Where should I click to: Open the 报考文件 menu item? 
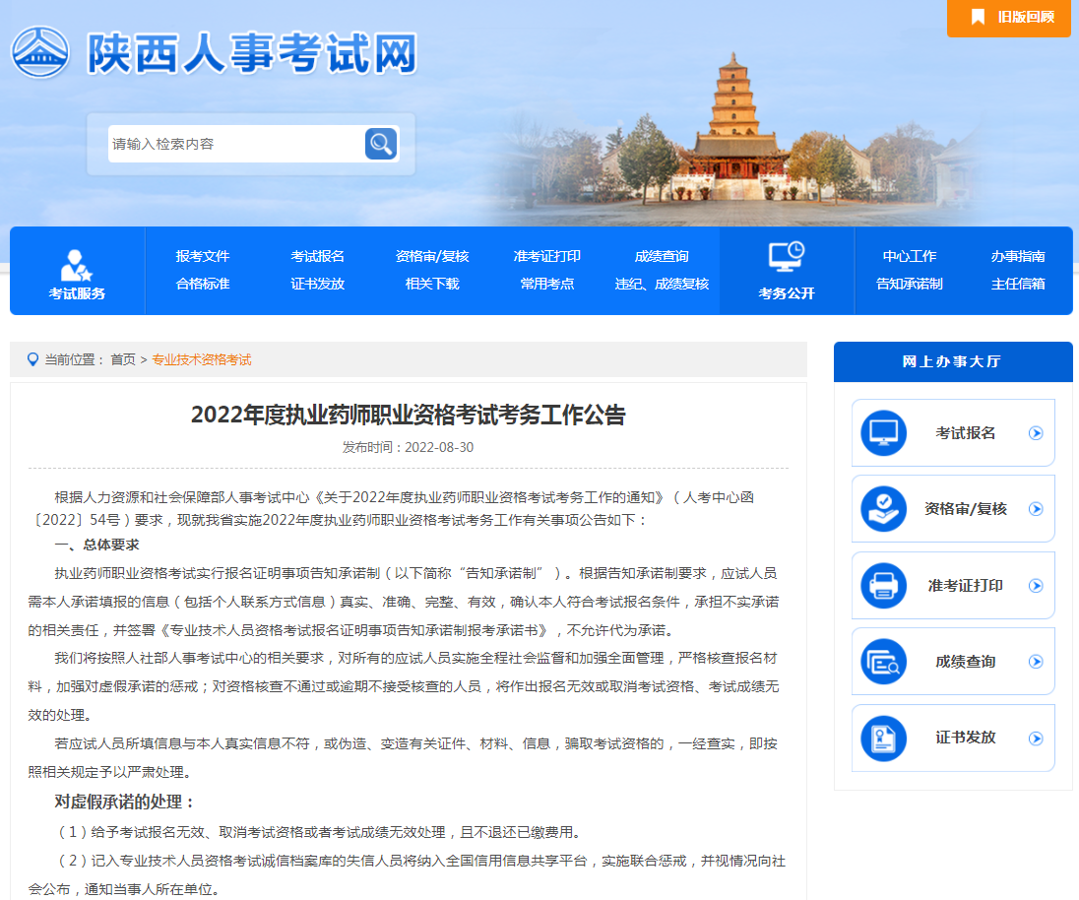tap(203, 256)
